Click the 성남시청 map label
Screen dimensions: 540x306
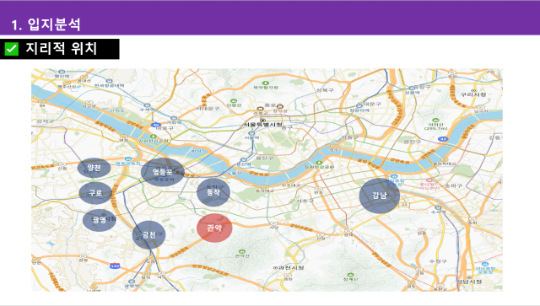[469, 282]
